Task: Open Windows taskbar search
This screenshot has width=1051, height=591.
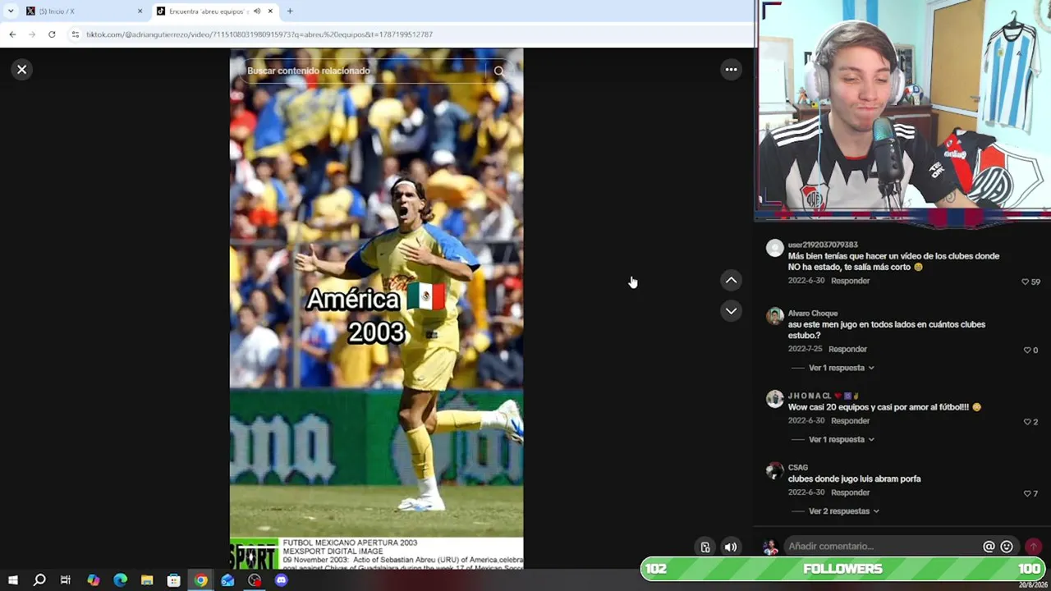Action: pos(39,580)
